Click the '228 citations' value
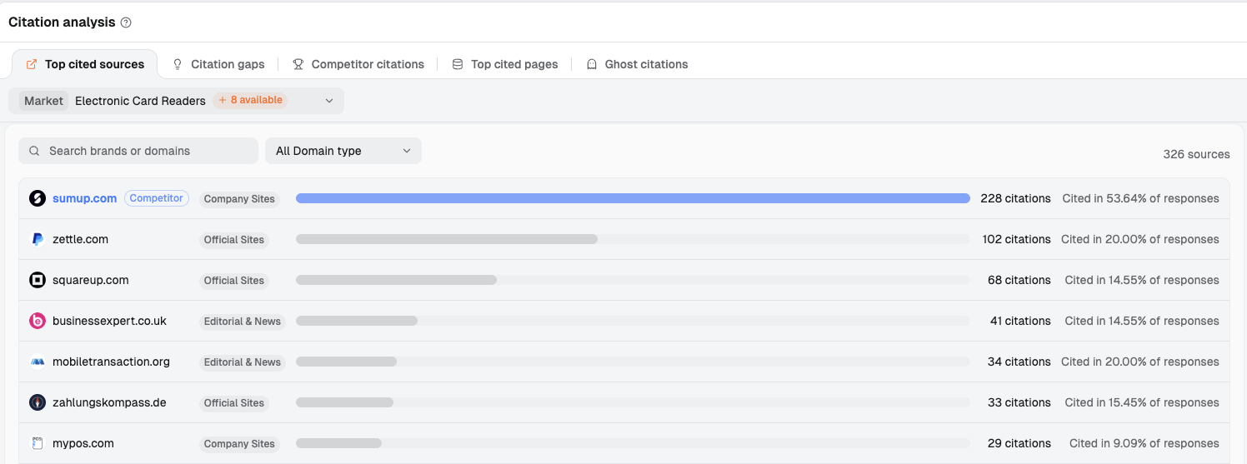1247x464 pixels. 1015,198
